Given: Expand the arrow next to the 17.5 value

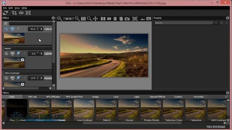Looking at the screenshot, I should (x=41, y=78).
